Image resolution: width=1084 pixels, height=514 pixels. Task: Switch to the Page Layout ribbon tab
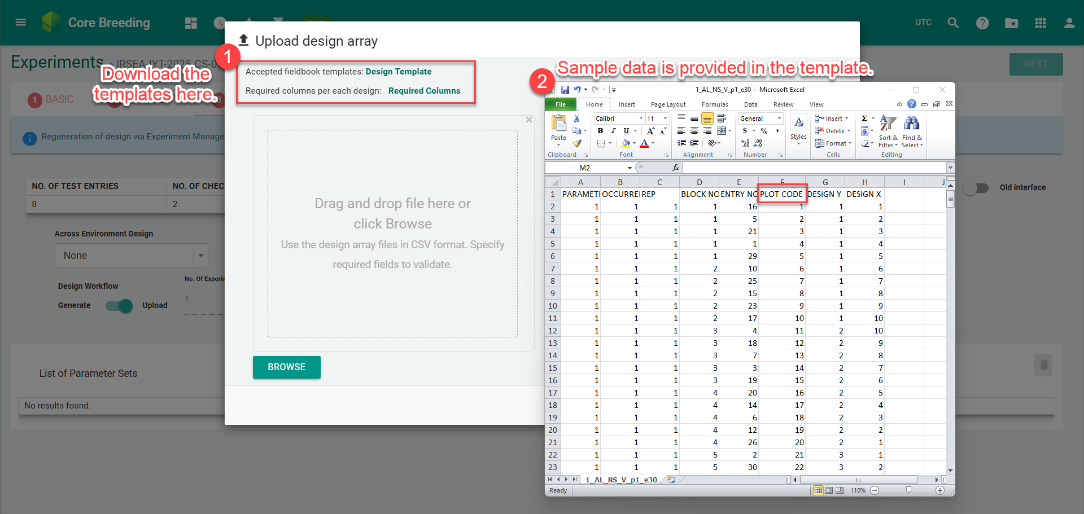668,104
